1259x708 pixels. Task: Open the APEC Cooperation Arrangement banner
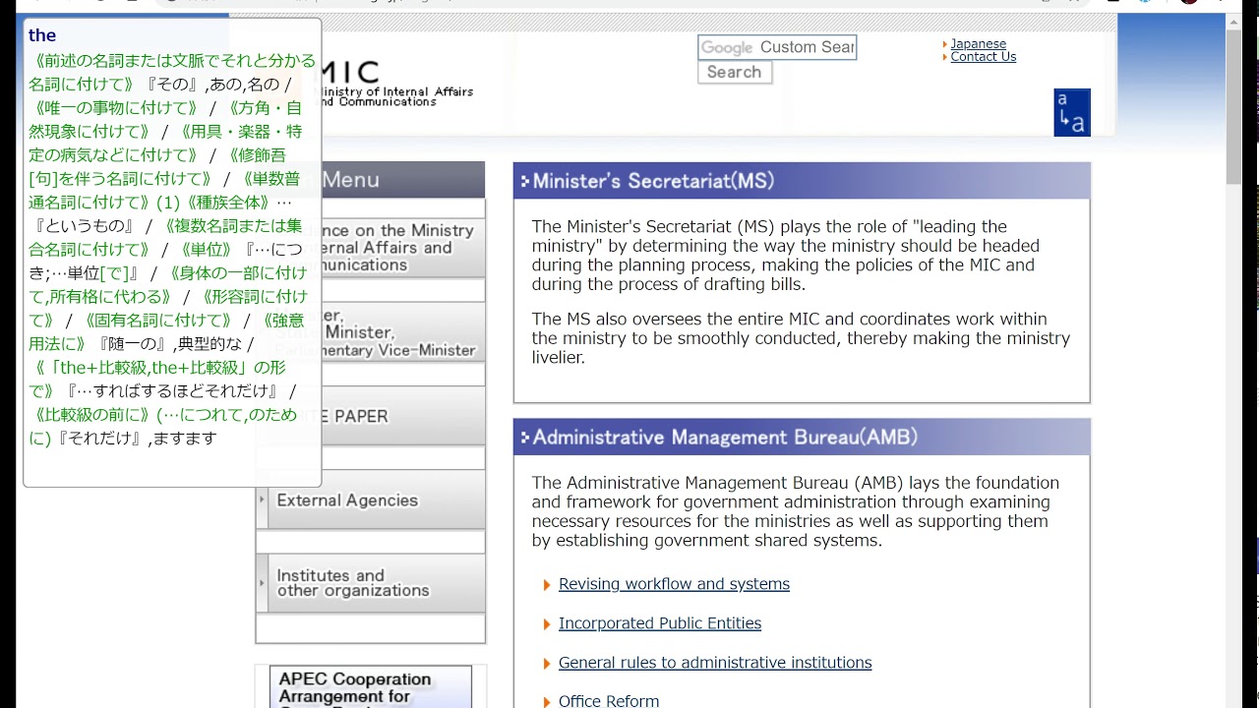[370, 687]
